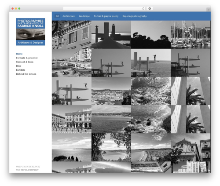Viewport: 220px width, 186px height.
Task: Open Formats & pricelist page
Action: (x=27, y=58)
